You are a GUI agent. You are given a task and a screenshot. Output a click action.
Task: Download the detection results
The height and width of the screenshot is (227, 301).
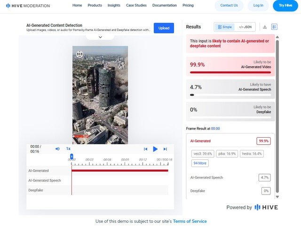tap(265, 27)
